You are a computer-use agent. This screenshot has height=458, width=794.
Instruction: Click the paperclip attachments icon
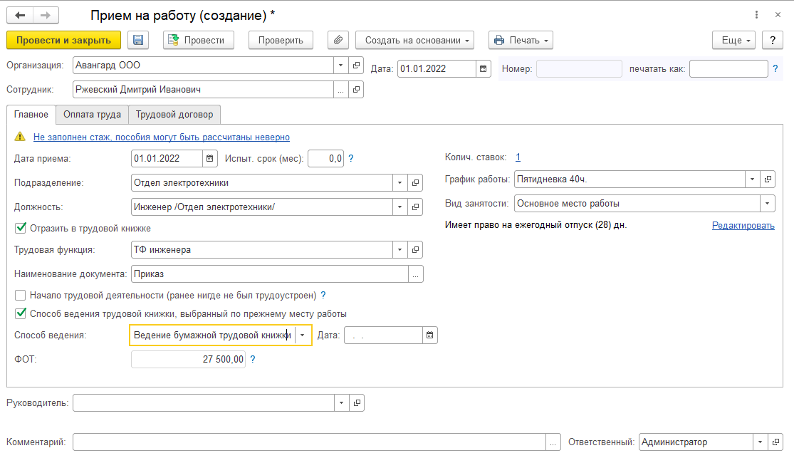pyautogui.click(x=338, y=40)
